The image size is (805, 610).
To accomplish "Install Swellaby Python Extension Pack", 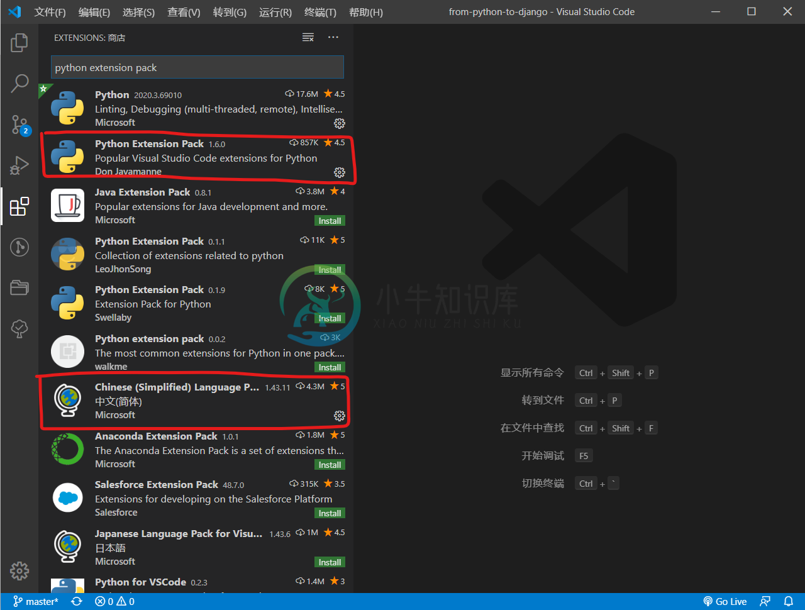I will click(330, 318).
